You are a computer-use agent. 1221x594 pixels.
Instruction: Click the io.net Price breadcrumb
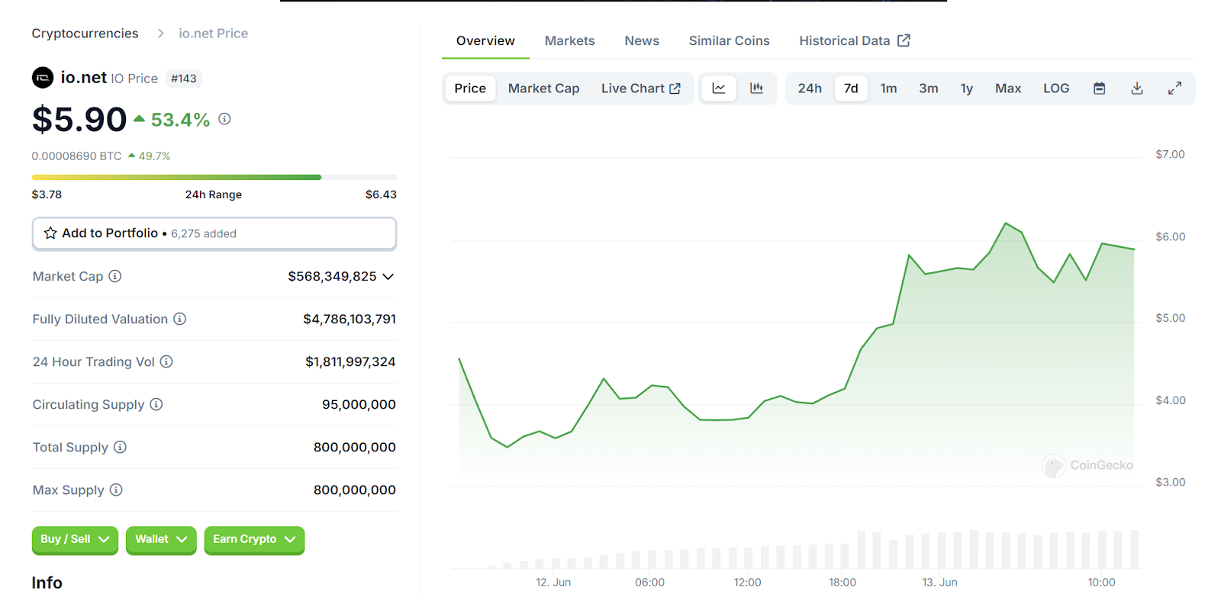[214, 34]
